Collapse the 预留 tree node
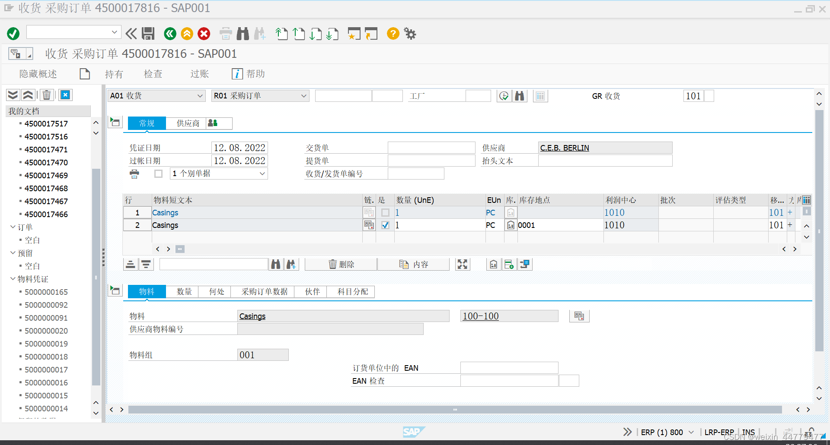 tap(13, 252)
